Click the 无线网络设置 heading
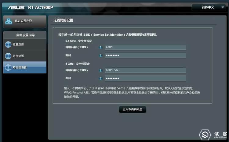The height and width of the screenshot is (142, 229). point(63,20)
